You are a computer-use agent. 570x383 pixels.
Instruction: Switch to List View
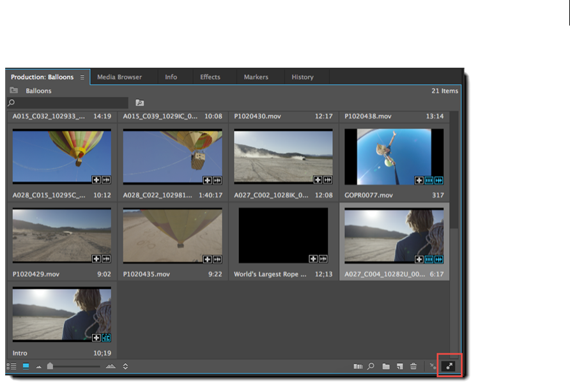(12, 366)
